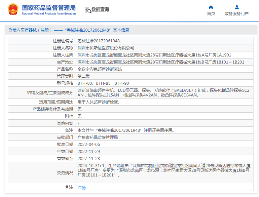The image size is (259, 197).
Task: Click the approval date 2022-04-06
Action: pyautogui.click(x=88, y=144)
